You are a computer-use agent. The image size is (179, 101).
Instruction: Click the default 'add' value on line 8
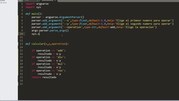(112, 27)
